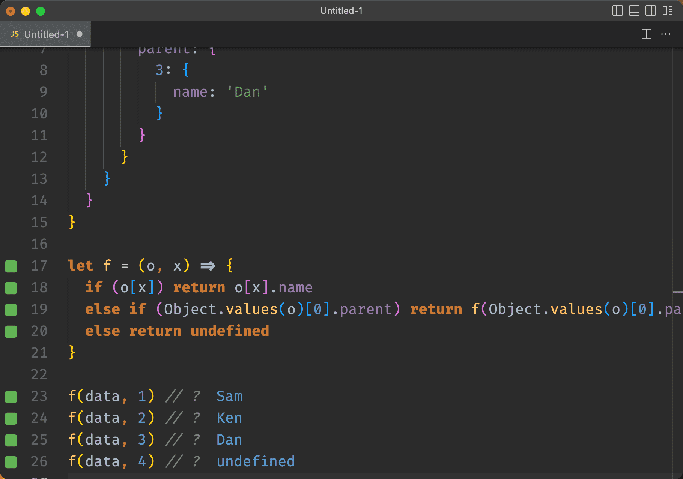Click line number 21 to select that line
The image size is (683, 479).
tap(39, 353)
